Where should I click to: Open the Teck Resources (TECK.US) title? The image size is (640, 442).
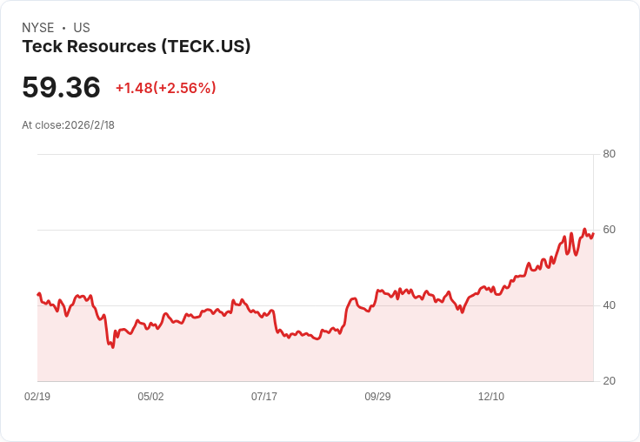click(137, 47)
